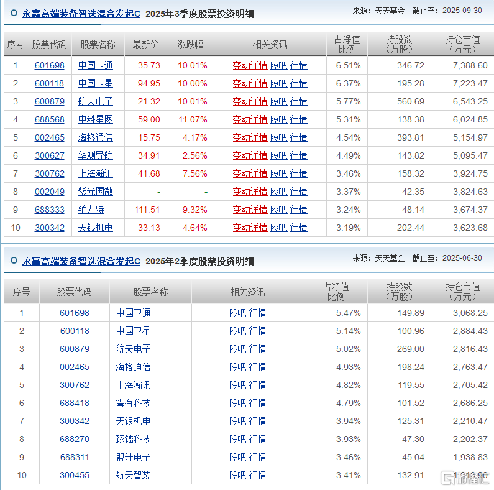Open stock code 600879 in Q2 table
Viewport: 494px width, 490px height.
(x=75, y=349)
